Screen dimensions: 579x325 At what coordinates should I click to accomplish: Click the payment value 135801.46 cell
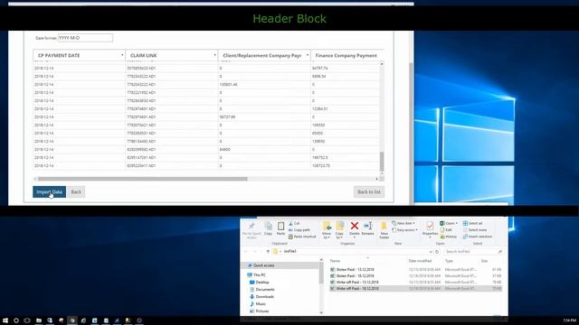[x=264, y=85]
